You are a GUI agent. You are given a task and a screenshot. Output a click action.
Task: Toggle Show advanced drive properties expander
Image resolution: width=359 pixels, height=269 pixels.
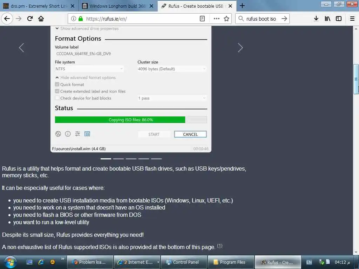click(87, 28)
